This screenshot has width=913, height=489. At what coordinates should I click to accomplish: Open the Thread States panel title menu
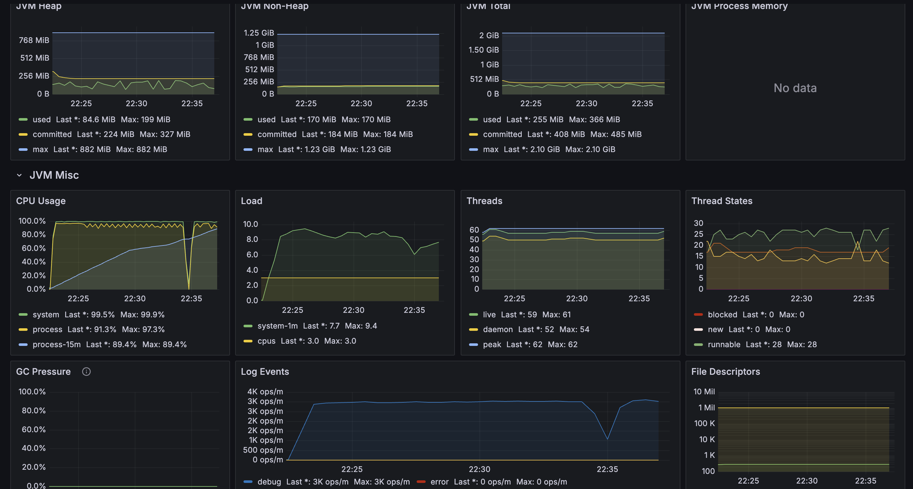pos(722,201)
